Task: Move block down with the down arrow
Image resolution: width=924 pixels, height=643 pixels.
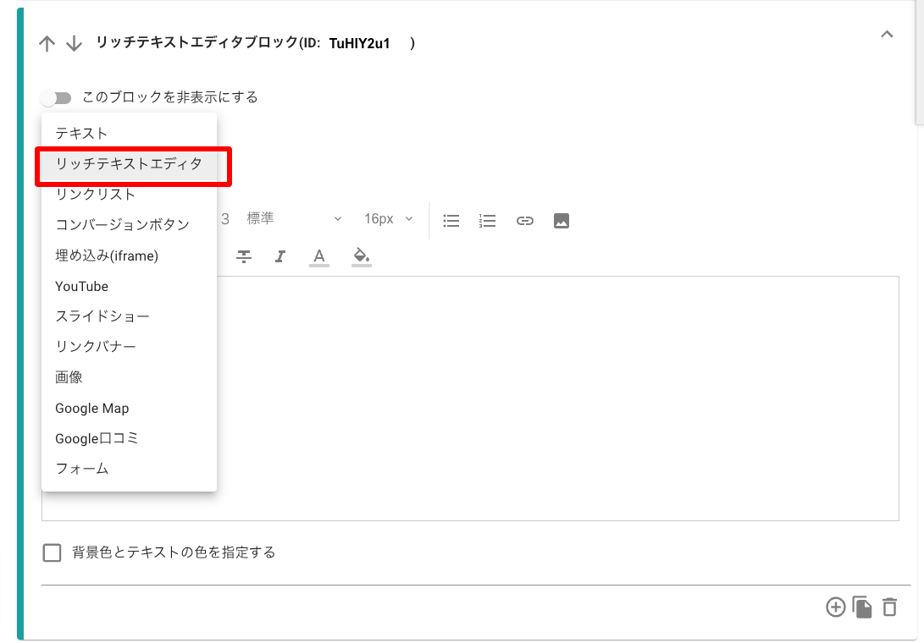Action: (74, 44)
